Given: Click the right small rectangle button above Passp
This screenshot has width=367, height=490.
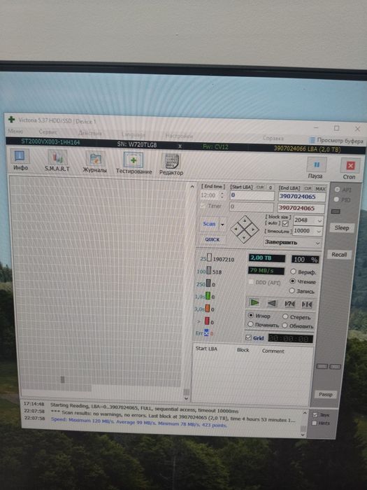Looking at the screenshot, I should (x=335, y=367).
